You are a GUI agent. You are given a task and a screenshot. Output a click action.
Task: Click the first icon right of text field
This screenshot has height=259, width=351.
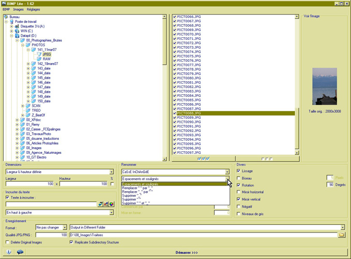click(x=100, y=204)
